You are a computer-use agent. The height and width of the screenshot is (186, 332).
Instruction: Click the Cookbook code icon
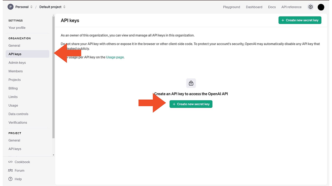tap(11, 162)
